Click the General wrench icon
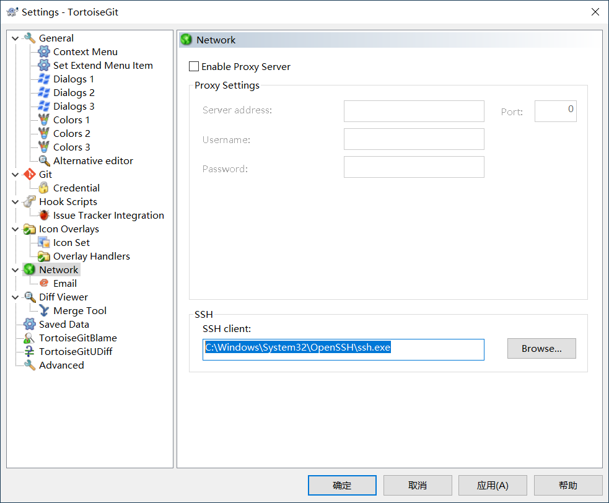609x503 pixels. 30,38
